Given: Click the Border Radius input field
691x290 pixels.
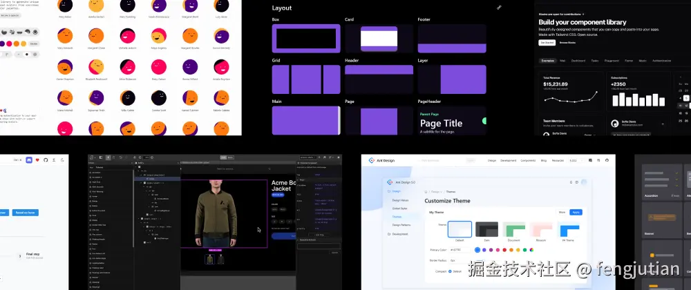Looking at the screenshot, I should click(x=460, y=260).
